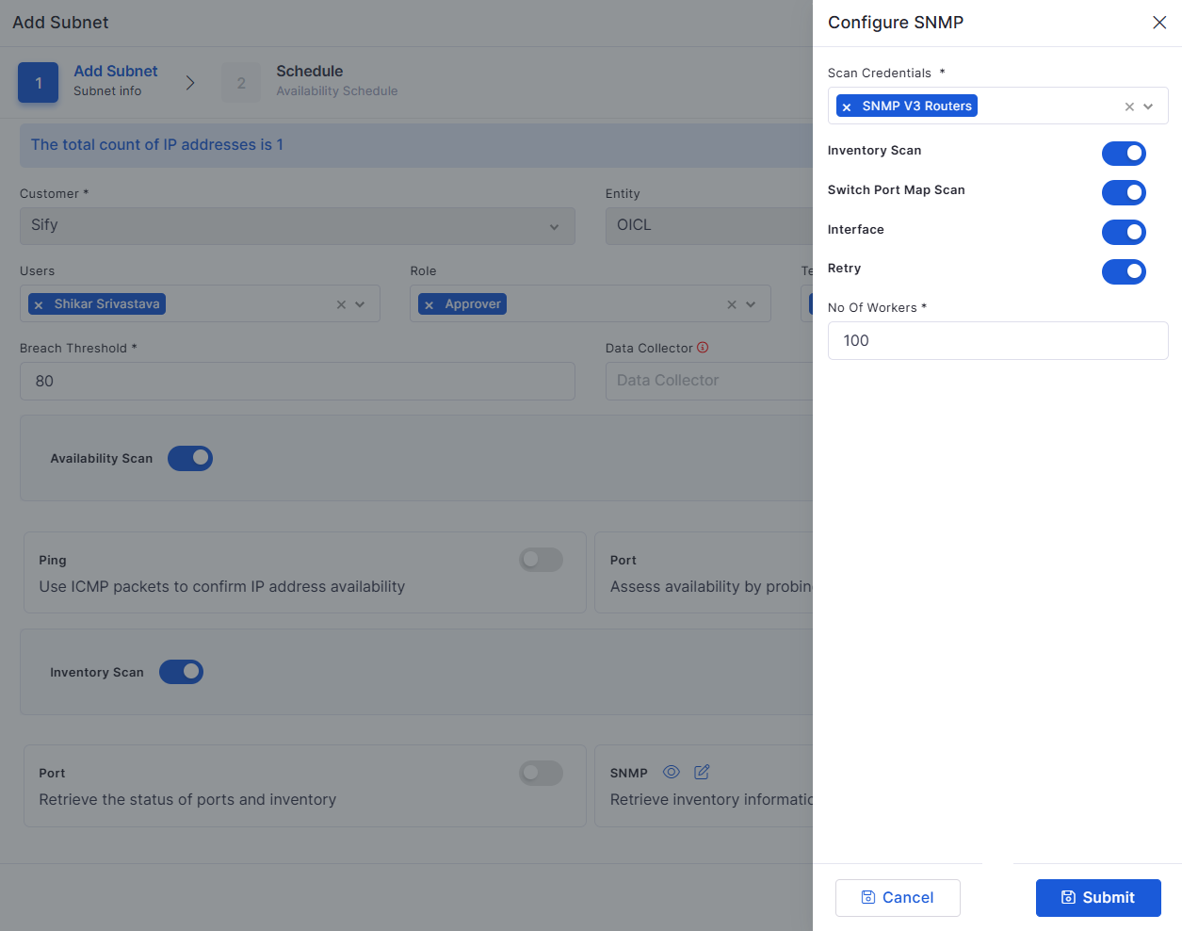
Task: Expand the Users dropdown arrow
Action: point(360,304)
